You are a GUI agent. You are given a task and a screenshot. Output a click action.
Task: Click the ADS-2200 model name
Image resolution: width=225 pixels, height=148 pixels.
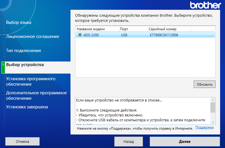click(x=91, y=35)
